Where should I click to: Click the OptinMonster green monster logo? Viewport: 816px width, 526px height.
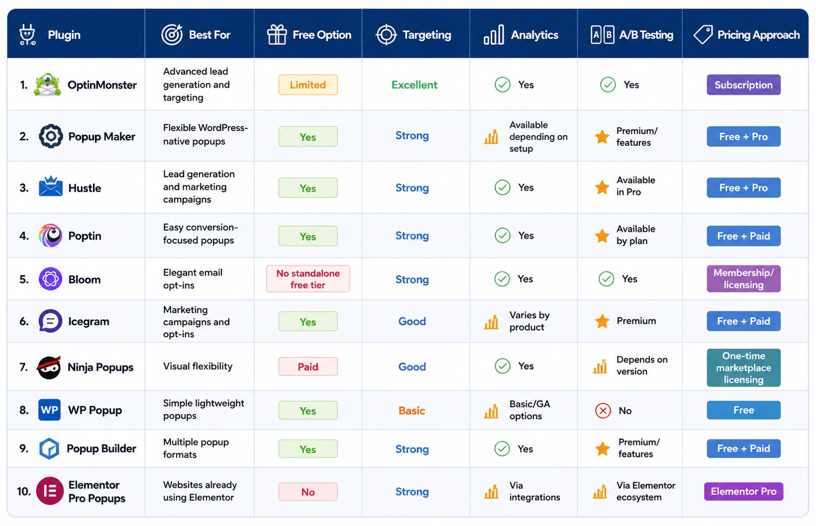tap(48, 85)
